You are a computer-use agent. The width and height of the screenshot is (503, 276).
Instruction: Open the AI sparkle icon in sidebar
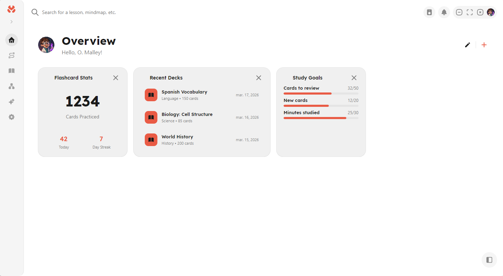[x=12, y=102]
